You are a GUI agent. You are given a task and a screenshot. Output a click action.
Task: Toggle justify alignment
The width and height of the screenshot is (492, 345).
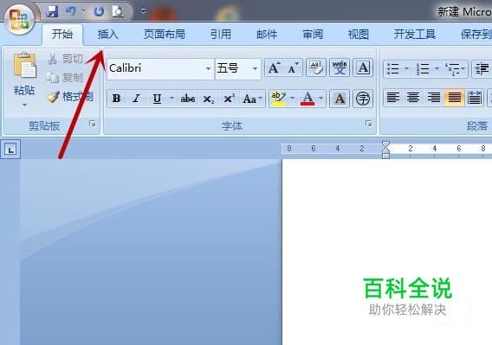(455, 98)
